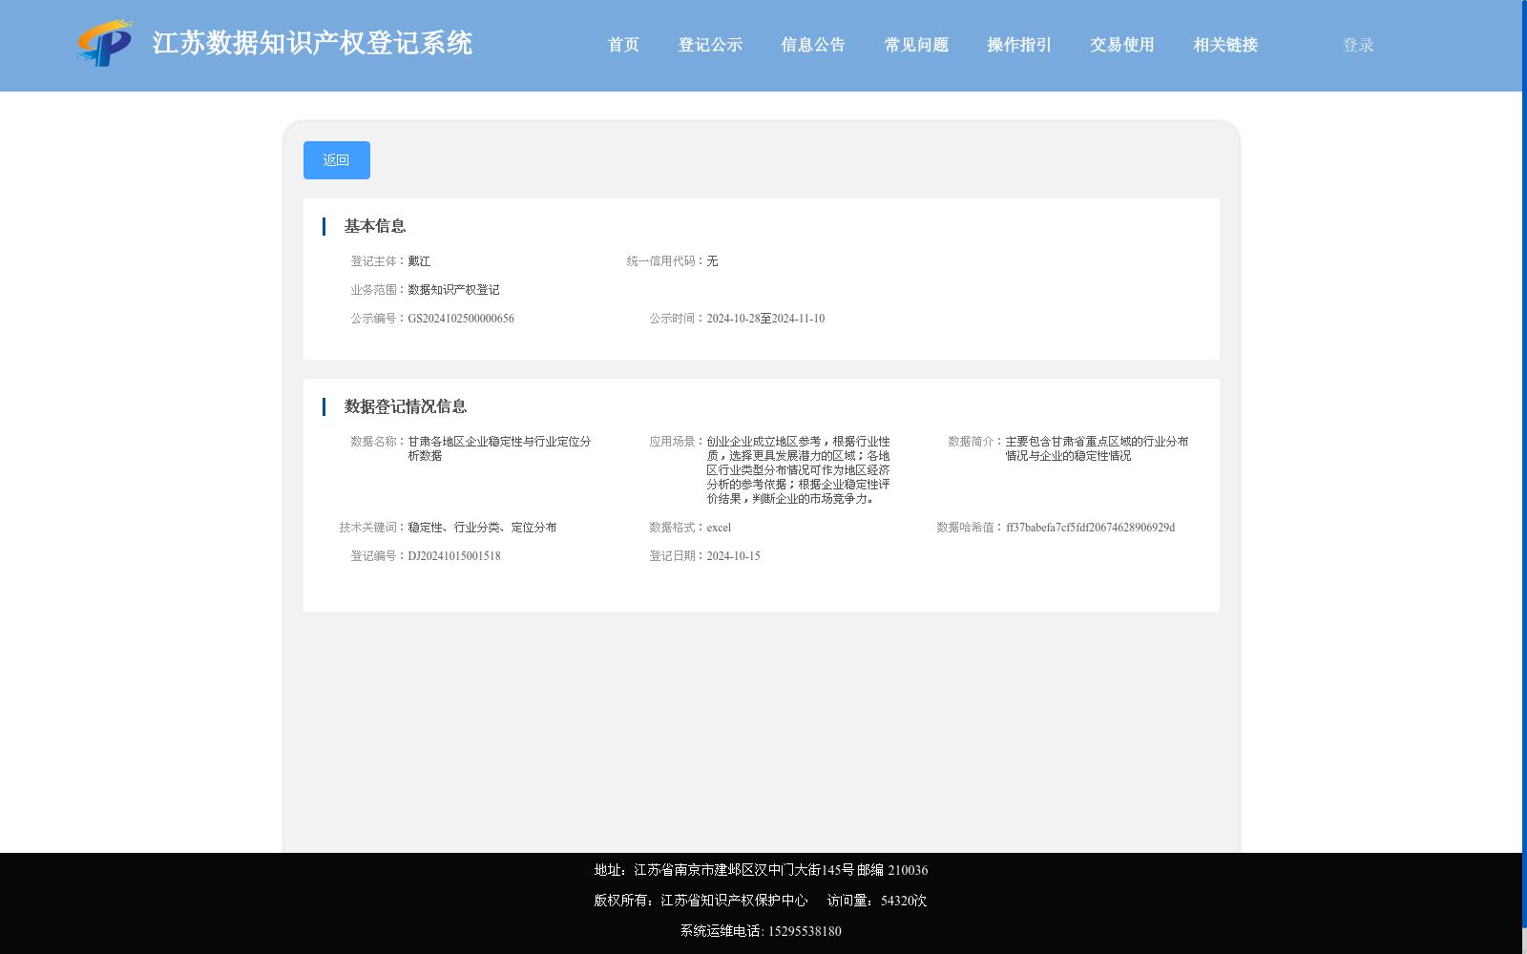The image size is (1527, 954).
Task: Click publication period 2024-10-28至2024-11-10
Action: click(765, 319)
